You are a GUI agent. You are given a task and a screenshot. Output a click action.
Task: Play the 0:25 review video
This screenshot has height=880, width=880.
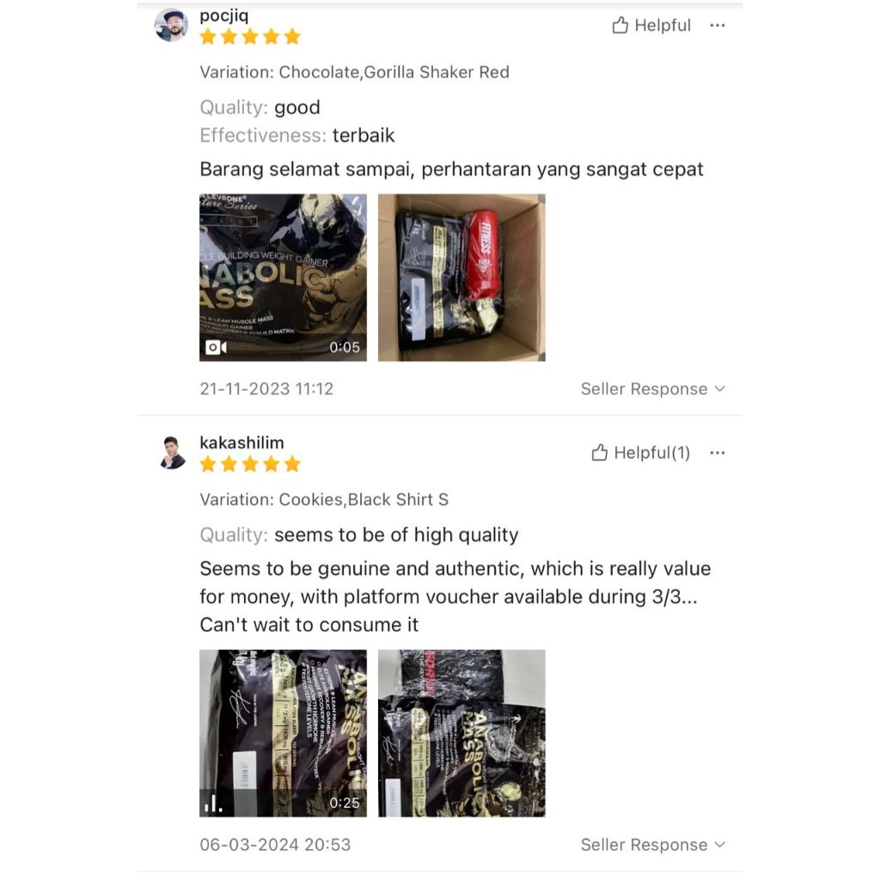pos(283,733)
